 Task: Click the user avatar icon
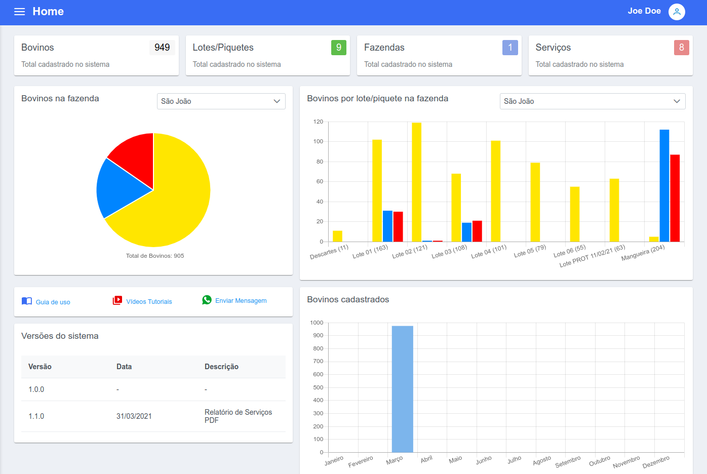677,12
